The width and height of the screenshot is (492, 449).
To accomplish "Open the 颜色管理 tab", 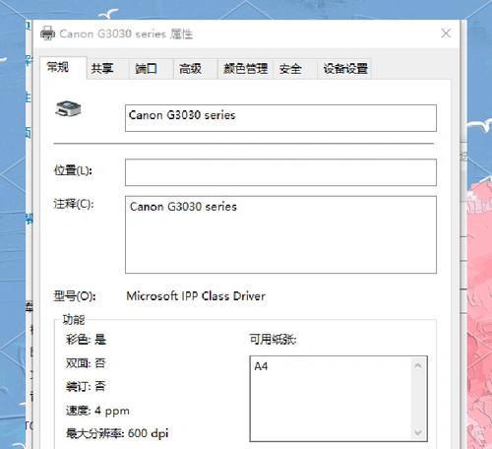I will (x=245, y=69).
